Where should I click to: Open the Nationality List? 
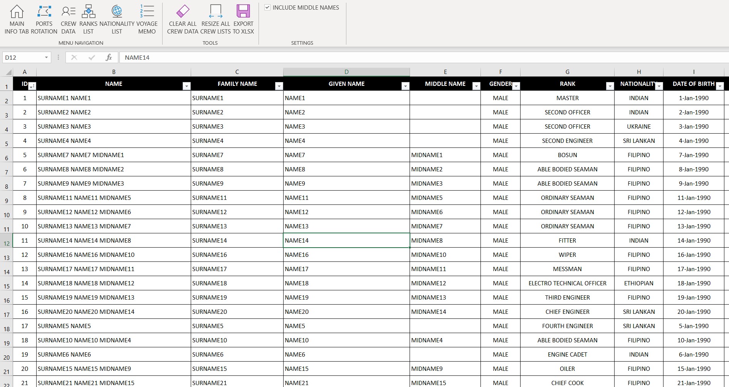click(x=117, y=19)
